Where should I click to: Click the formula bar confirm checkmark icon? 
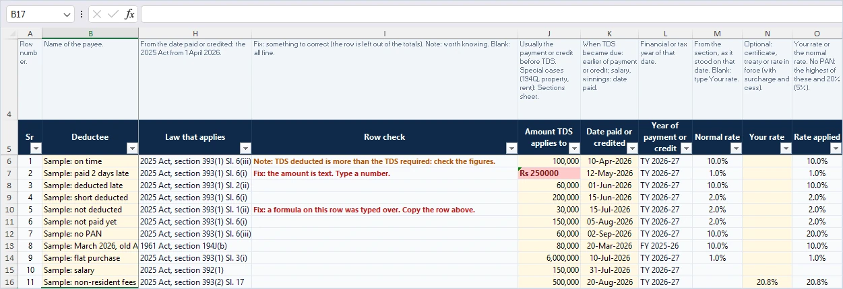tap(113, 14)
